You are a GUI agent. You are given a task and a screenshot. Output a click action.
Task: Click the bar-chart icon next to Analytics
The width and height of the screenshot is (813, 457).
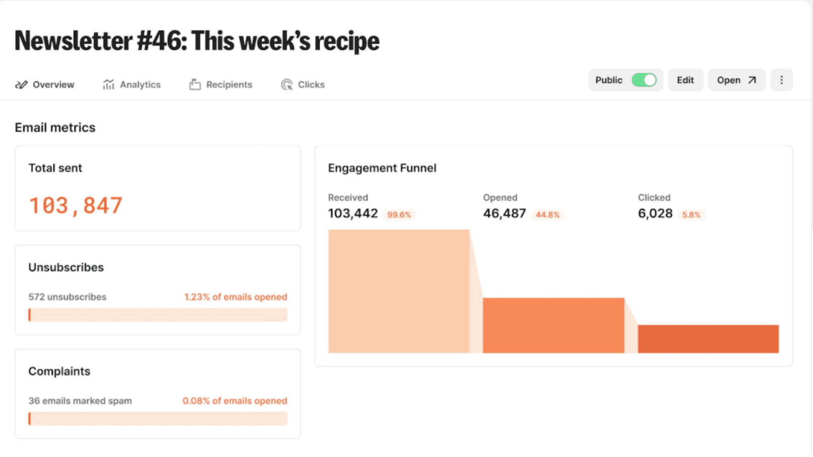pos(108,84)
